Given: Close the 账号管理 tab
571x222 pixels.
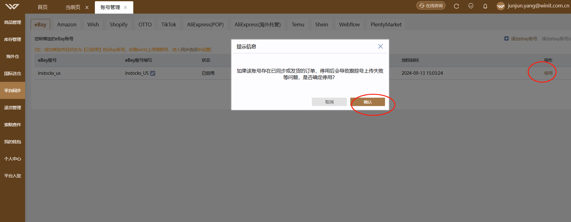Looking at the screenshot, I should pos(126,7).
